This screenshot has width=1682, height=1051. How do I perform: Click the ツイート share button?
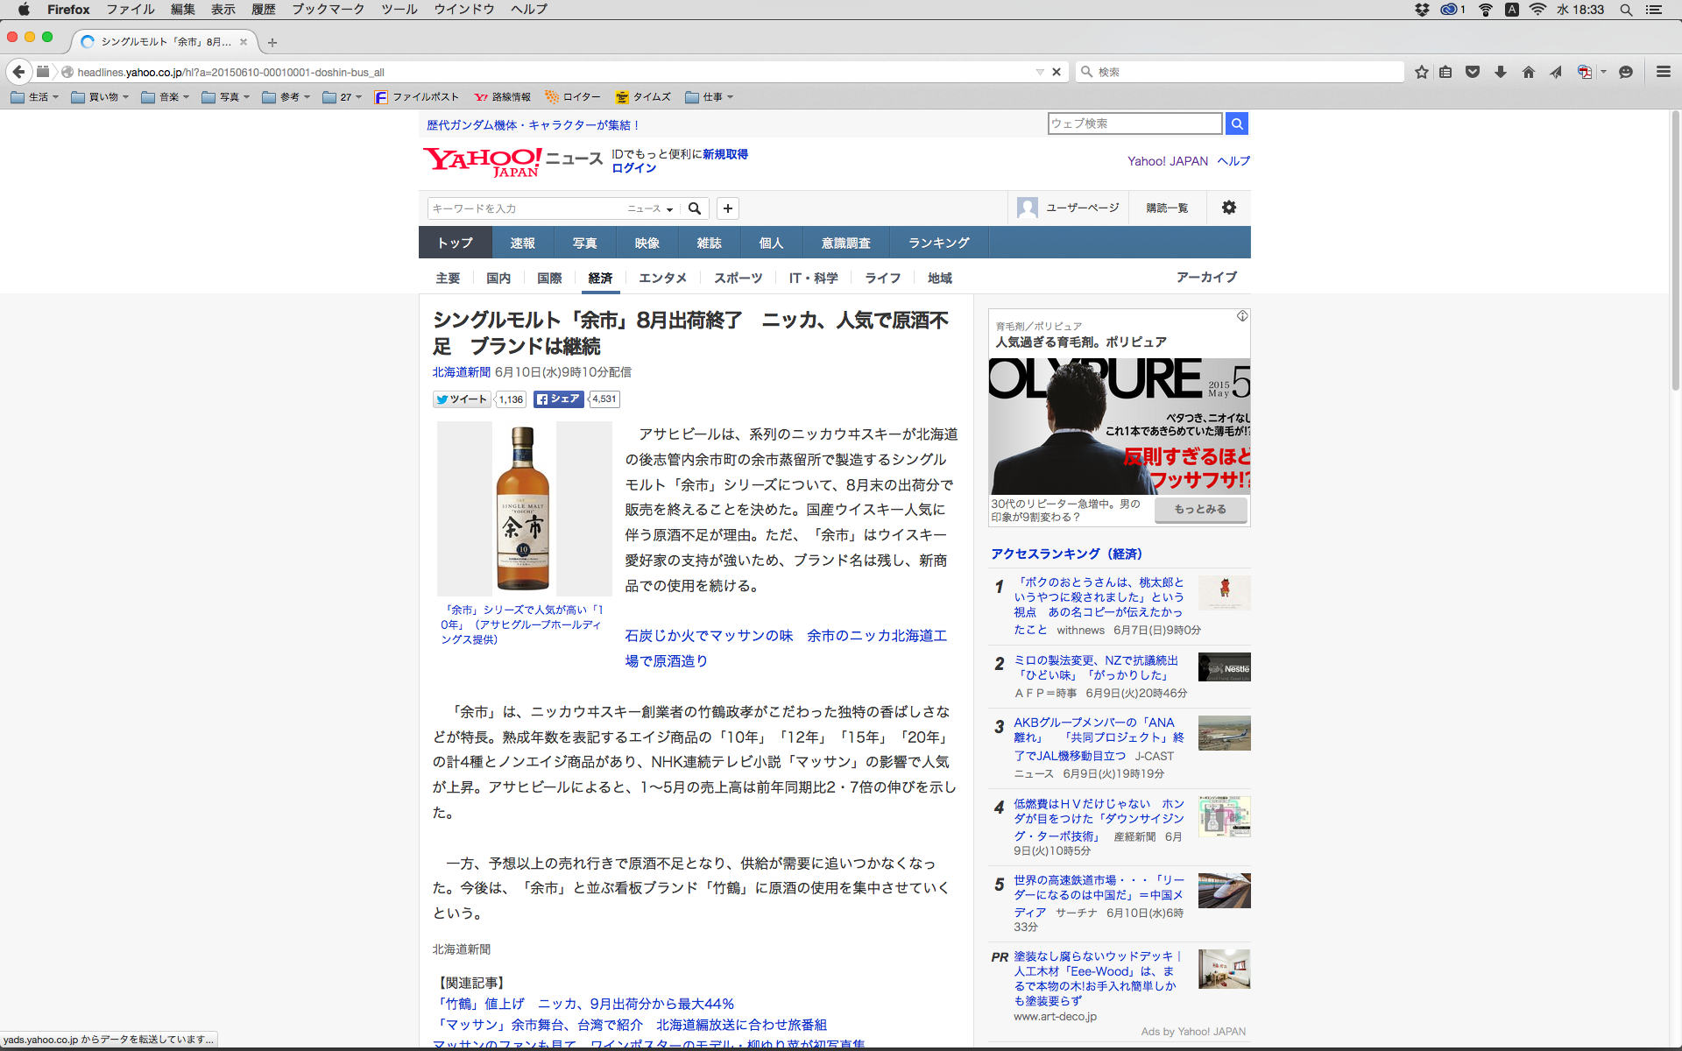click(463, 399)
